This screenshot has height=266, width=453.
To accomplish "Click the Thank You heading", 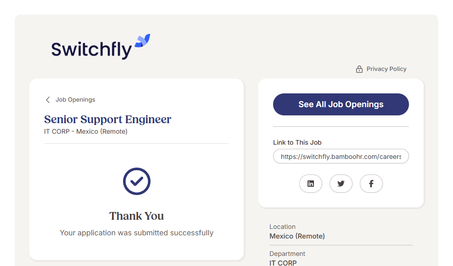I will (x=136, y=216).
